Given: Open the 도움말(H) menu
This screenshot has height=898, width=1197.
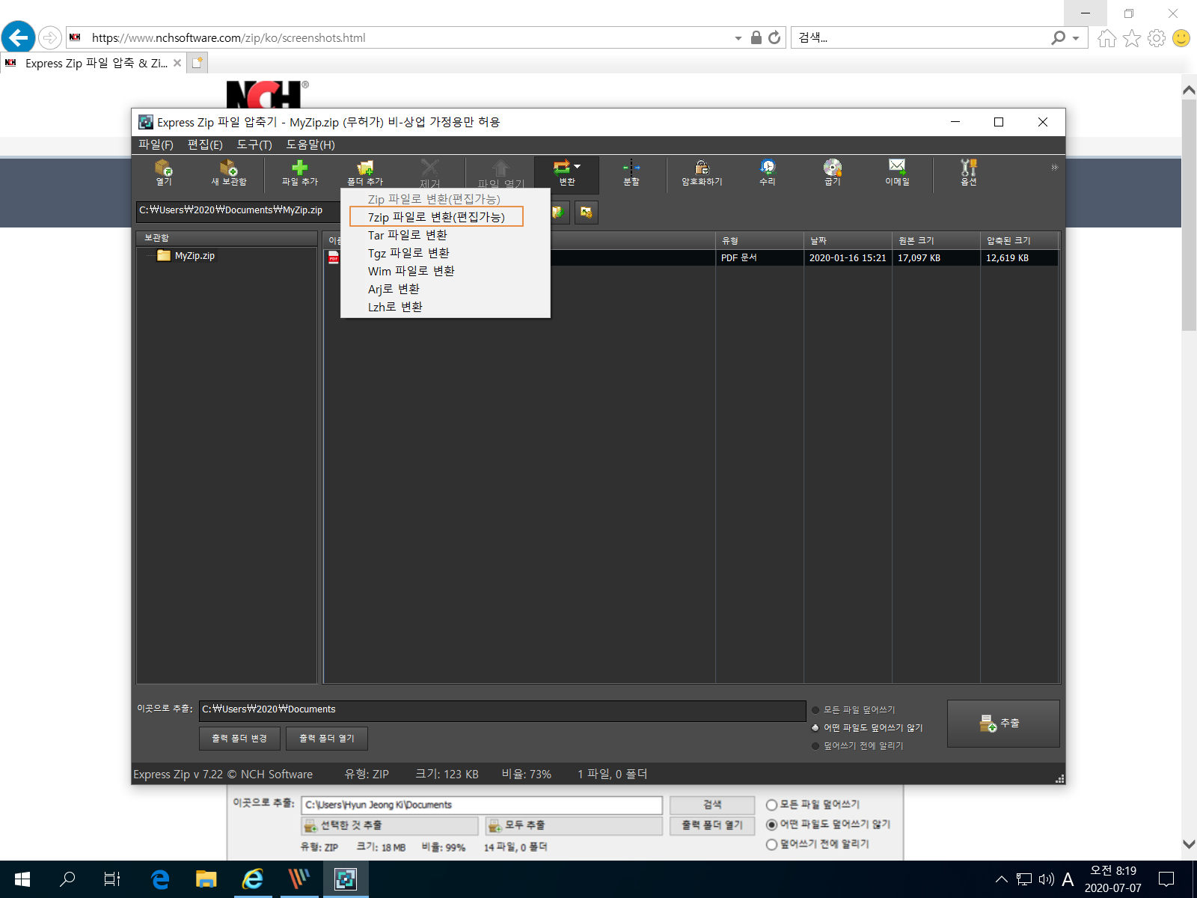Looking at the screenshot, I should pos(310,144).
